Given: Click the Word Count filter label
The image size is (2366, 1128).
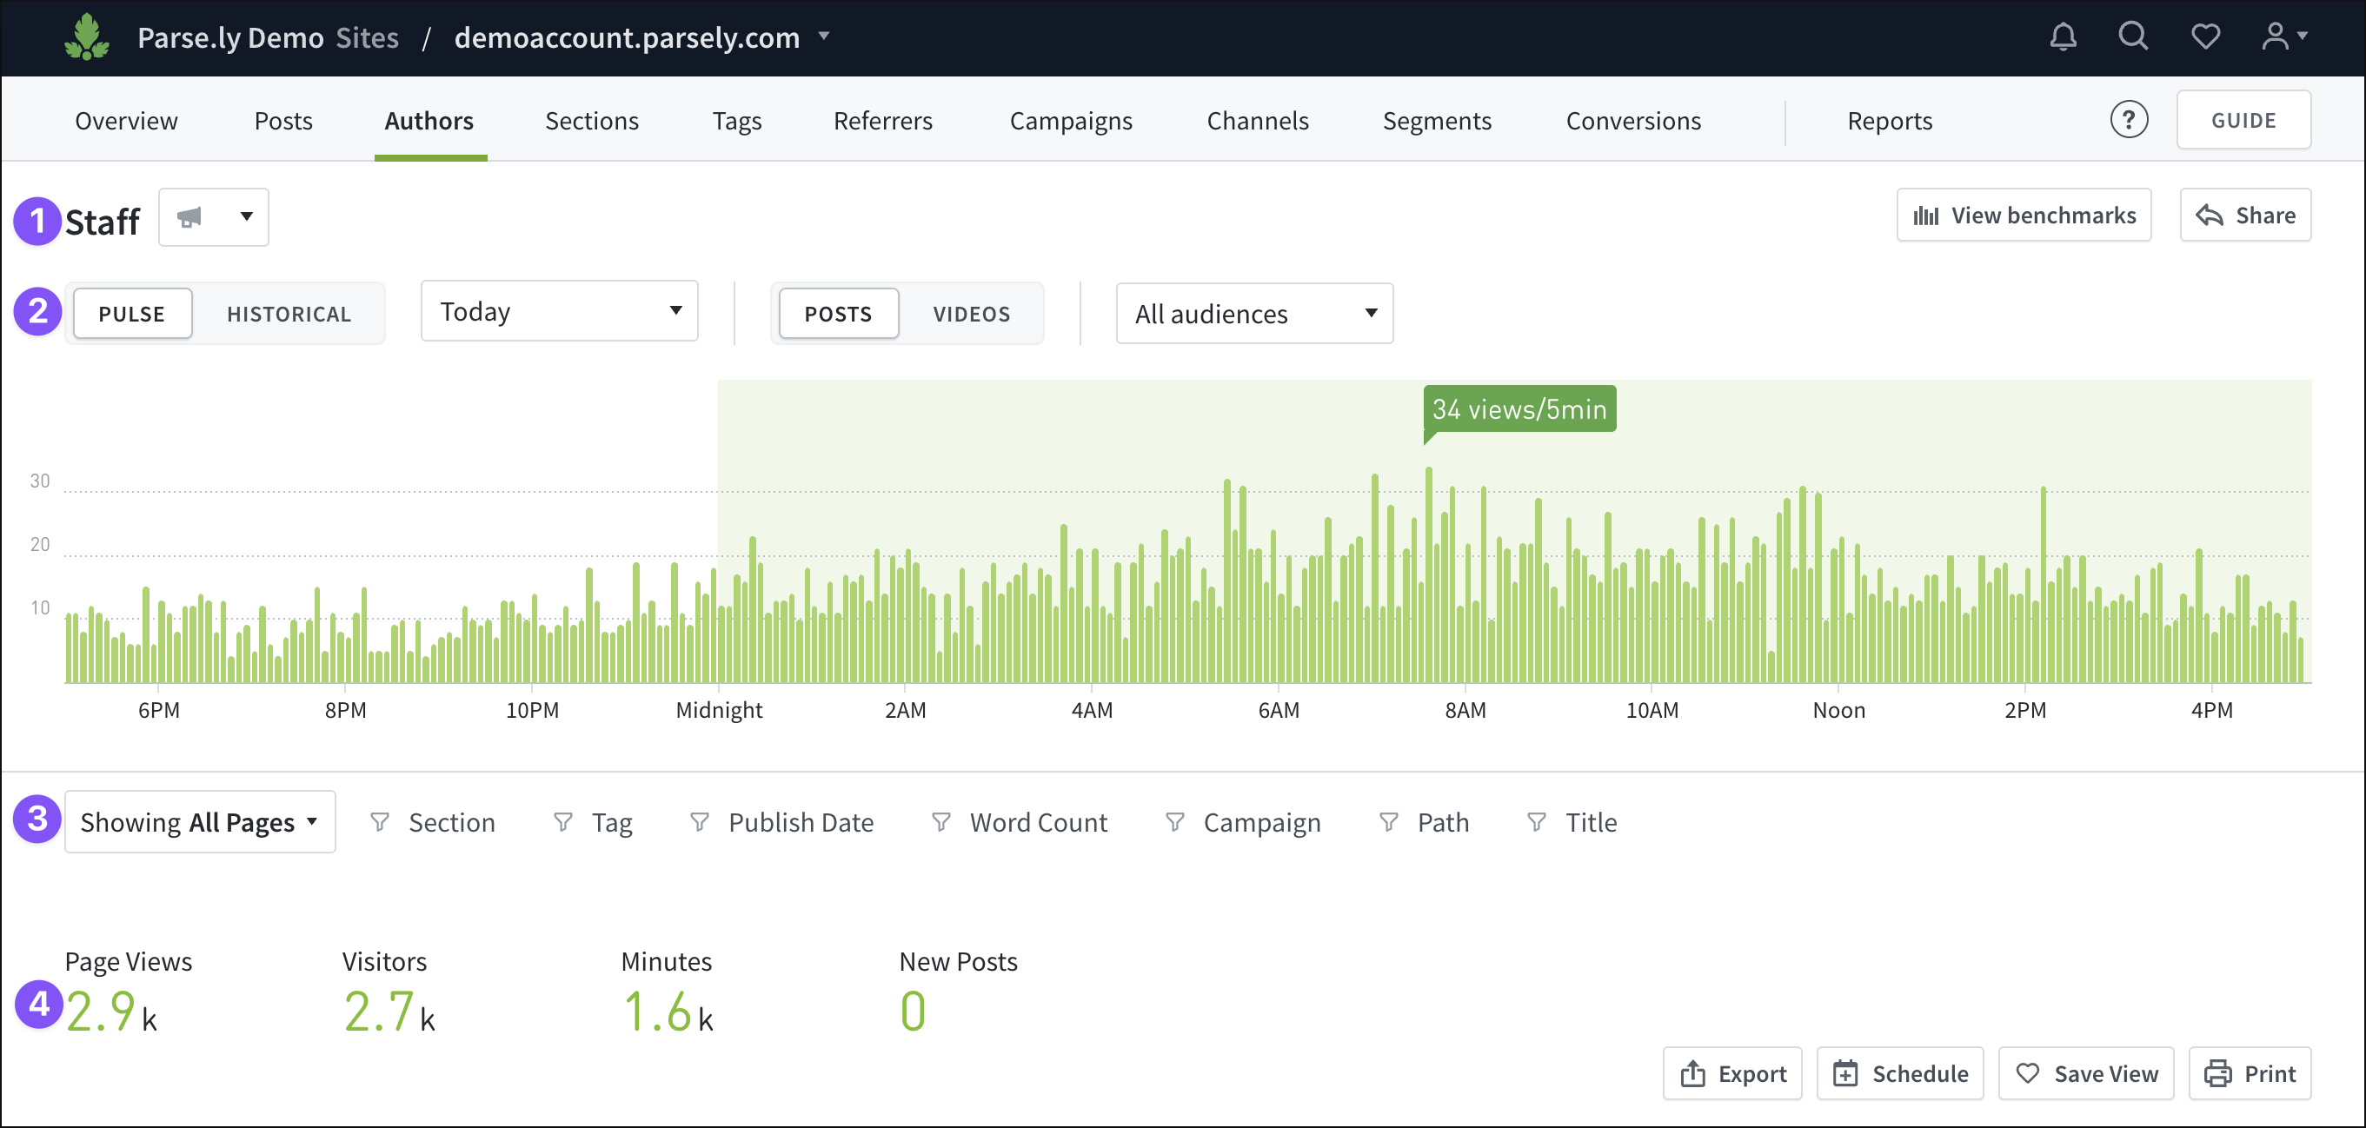Looking at the screenshot, I should 1039,823.
